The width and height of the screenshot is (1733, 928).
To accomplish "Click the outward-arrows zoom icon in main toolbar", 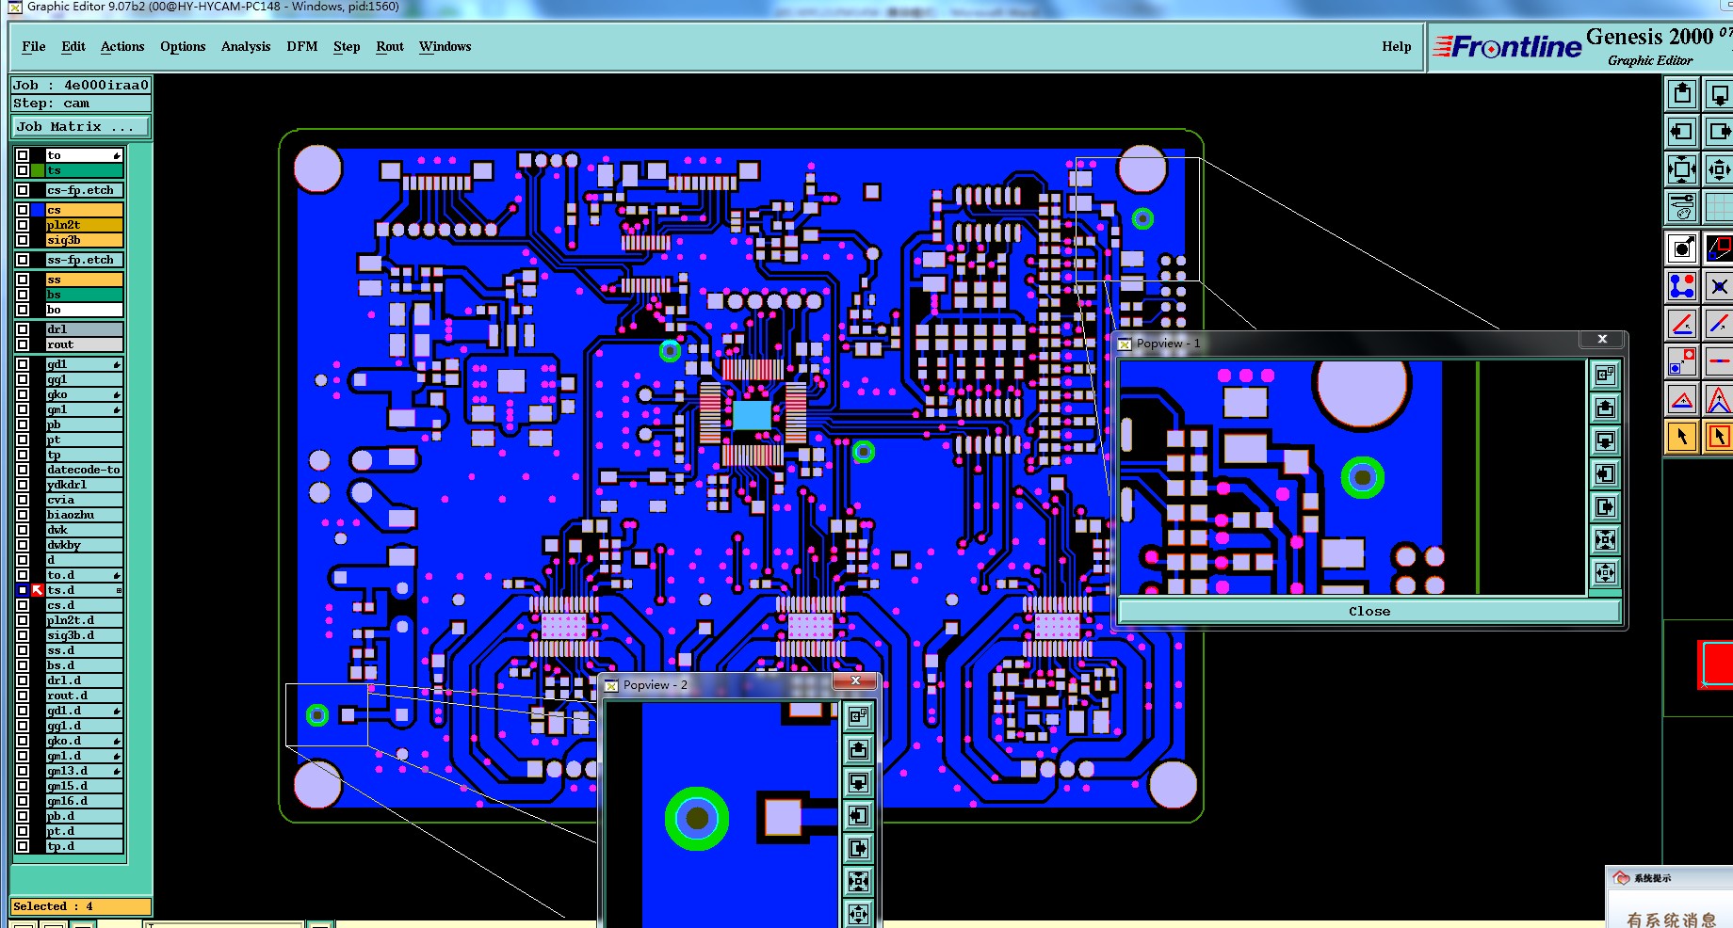I will (x=1719, y=169).
